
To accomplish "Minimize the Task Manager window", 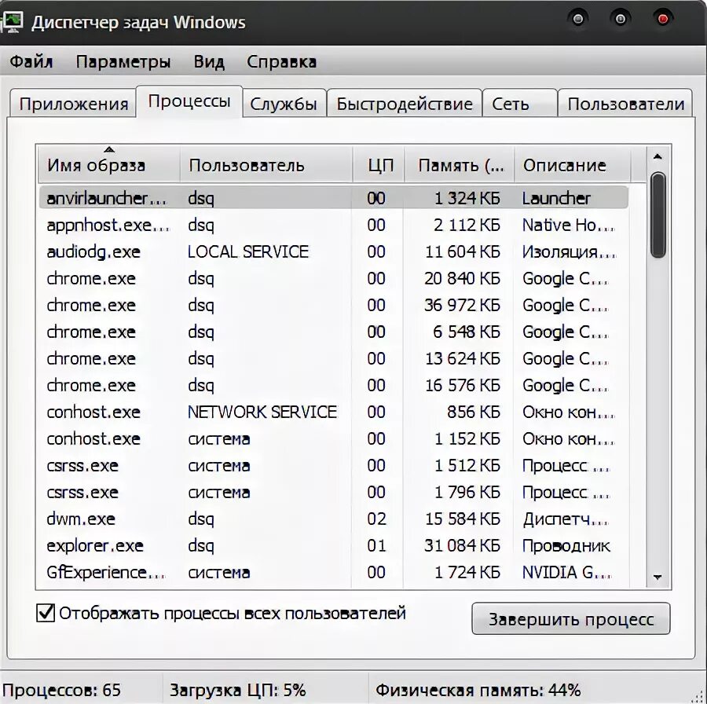I will (x=578, y=19).
